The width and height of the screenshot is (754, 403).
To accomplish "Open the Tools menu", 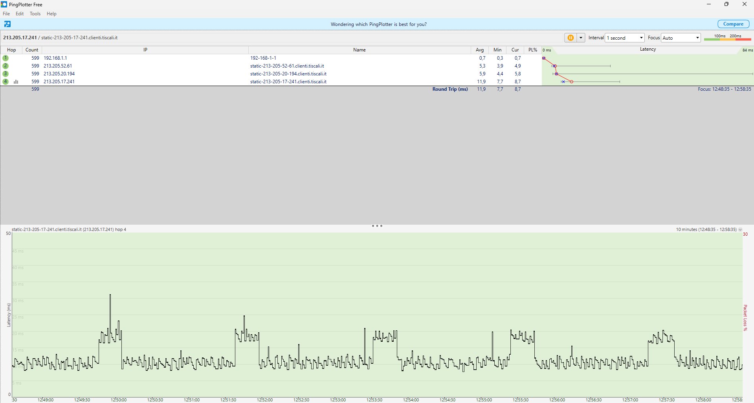I will pos(35,14).
